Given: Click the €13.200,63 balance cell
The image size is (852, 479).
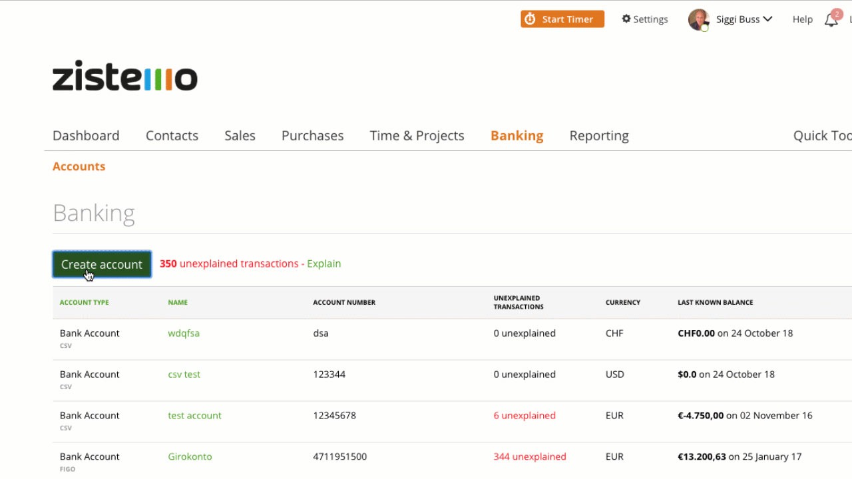Looking at the screenshot, I should tap(740, 457).
